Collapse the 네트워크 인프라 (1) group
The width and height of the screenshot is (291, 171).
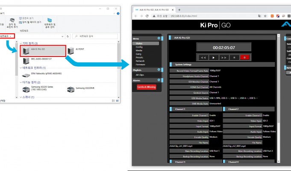21,68
